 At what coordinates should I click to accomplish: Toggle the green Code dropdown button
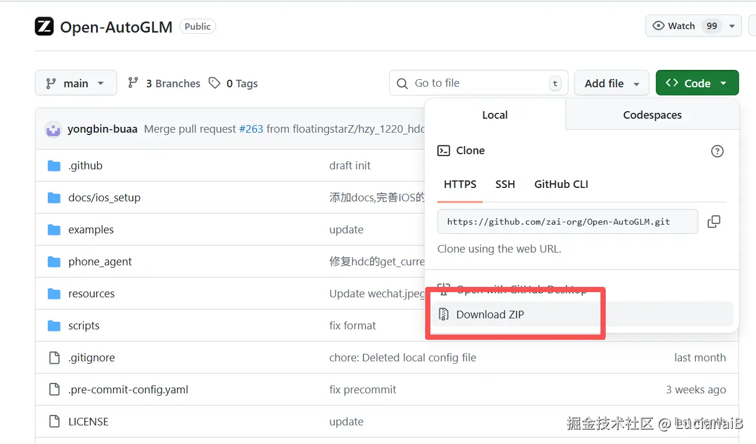click(697, 83)
